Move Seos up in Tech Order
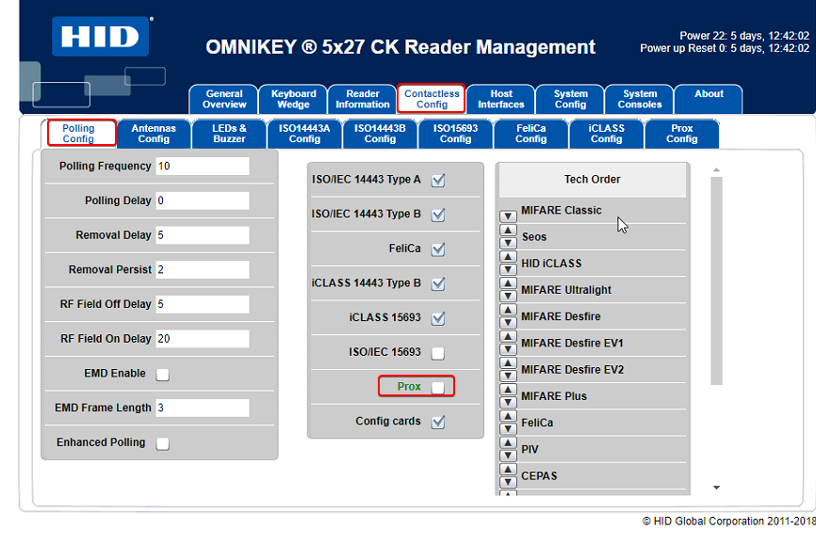Viewport: 816px width, 546px height. pyautogui.click(x=508, y=231)
